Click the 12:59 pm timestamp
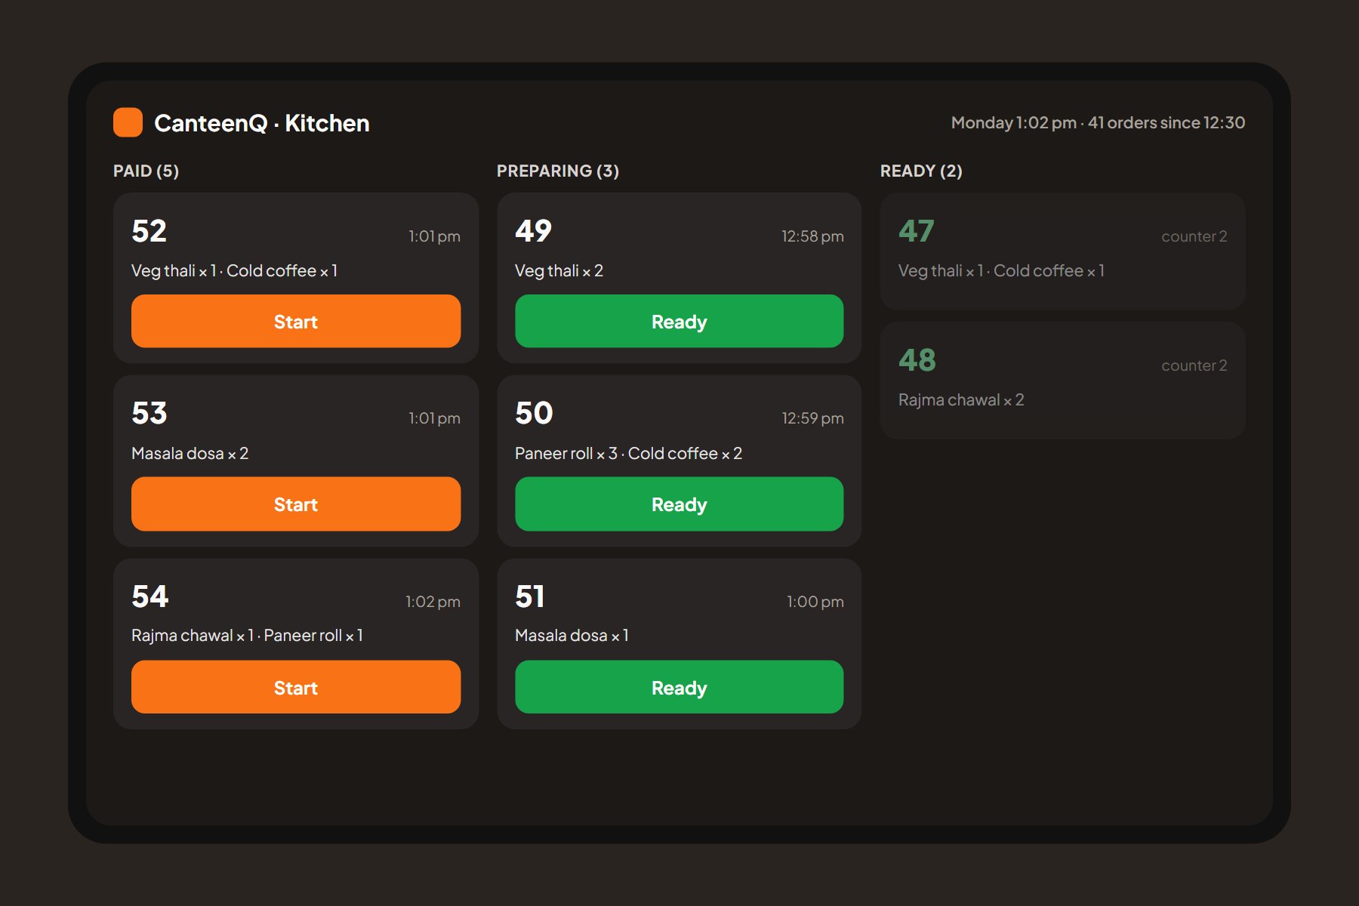 812,418
